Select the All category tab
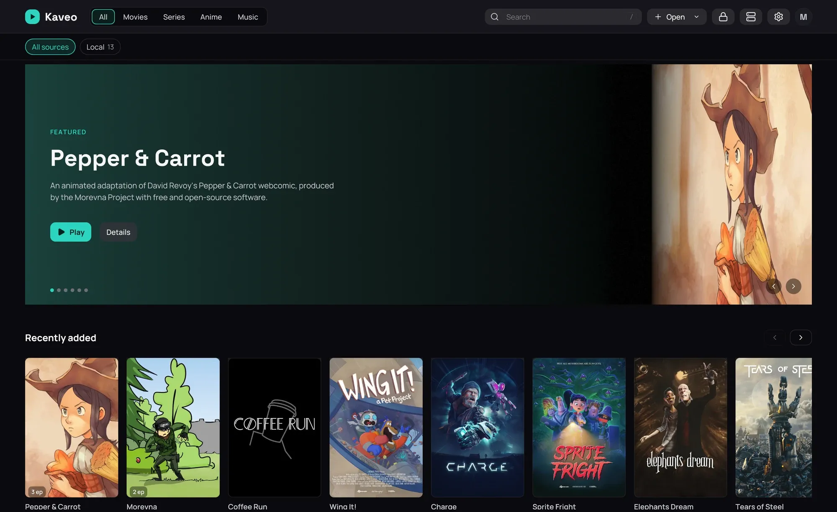Image resolution: width=837 pixels, height=512 pixels. tap(103, 17)
